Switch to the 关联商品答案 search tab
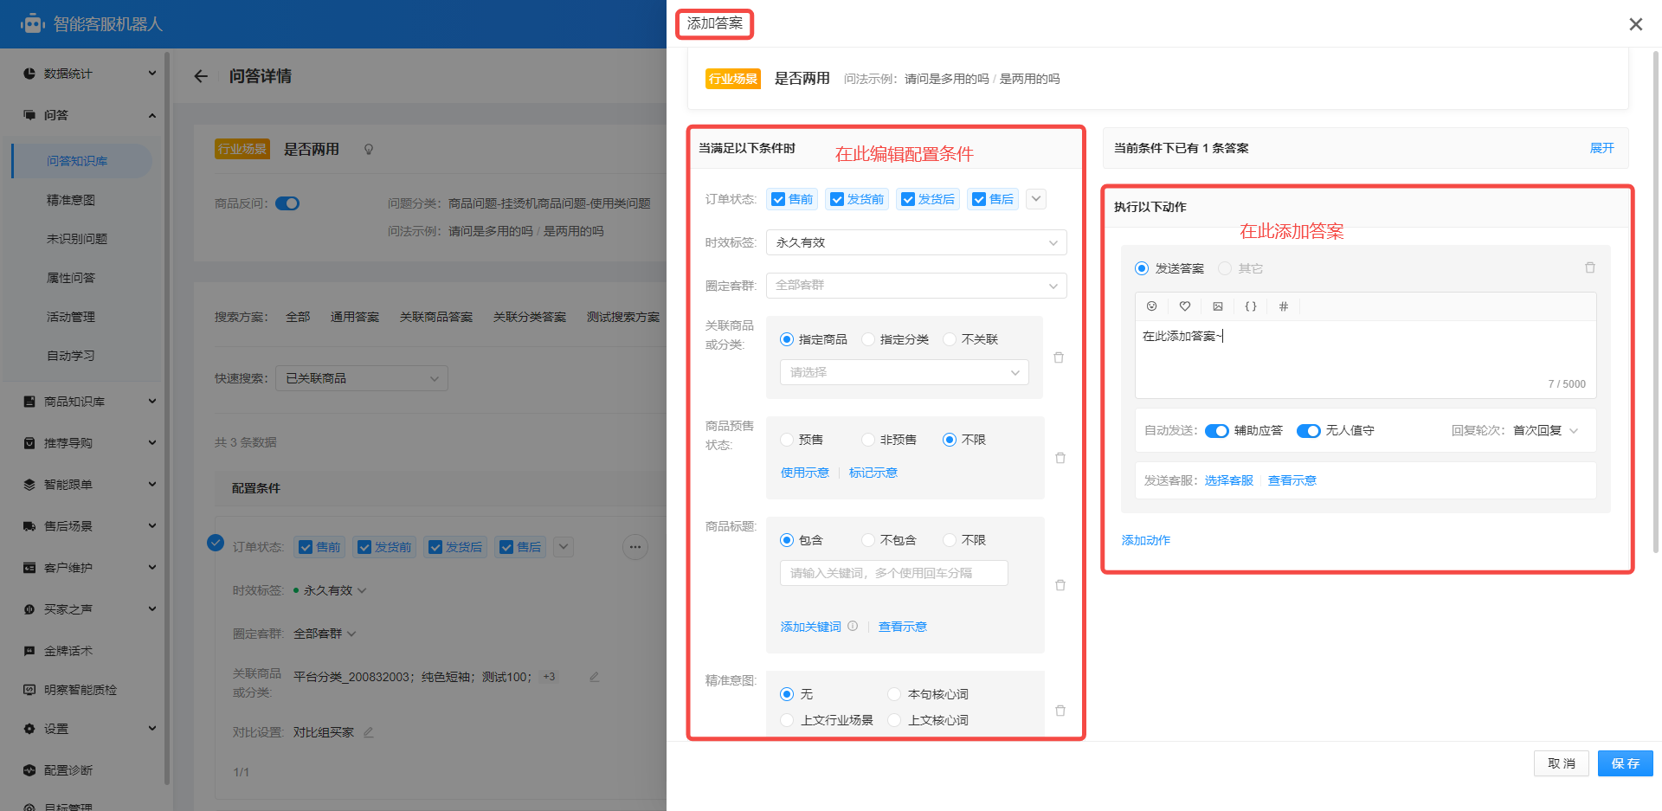The width and height of the screenshot is (1662, 811). coord(436,317)
